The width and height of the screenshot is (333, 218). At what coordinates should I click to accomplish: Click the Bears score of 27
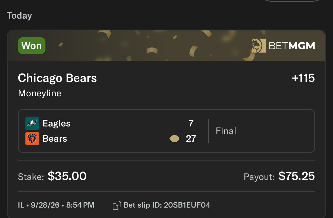(191, 139)
